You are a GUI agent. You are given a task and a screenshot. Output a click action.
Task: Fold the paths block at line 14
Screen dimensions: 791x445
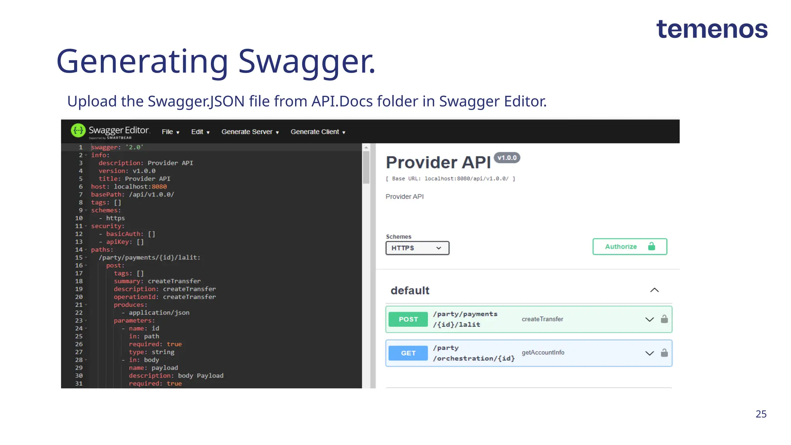point(86,250)
